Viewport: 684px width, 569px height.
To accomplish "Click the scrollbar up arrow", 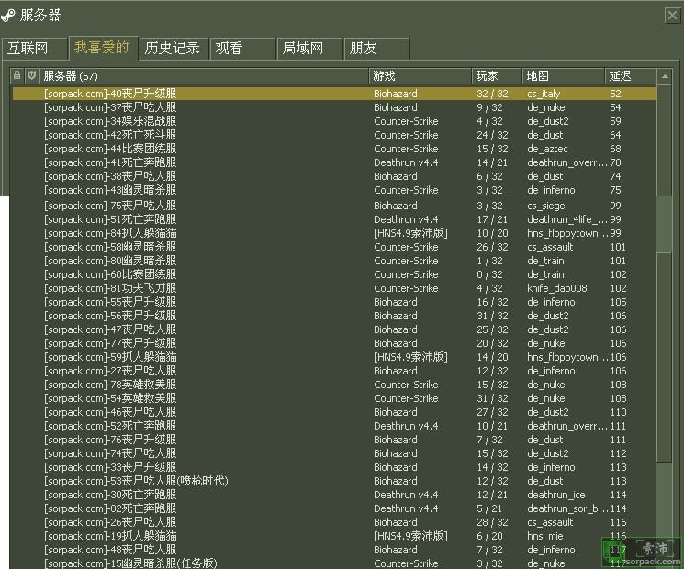I will tap(665, 75).
